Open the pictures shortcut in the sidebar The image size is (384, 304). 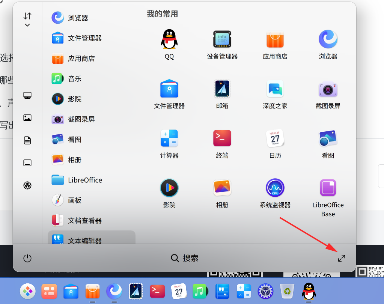(x=27, y=118)
